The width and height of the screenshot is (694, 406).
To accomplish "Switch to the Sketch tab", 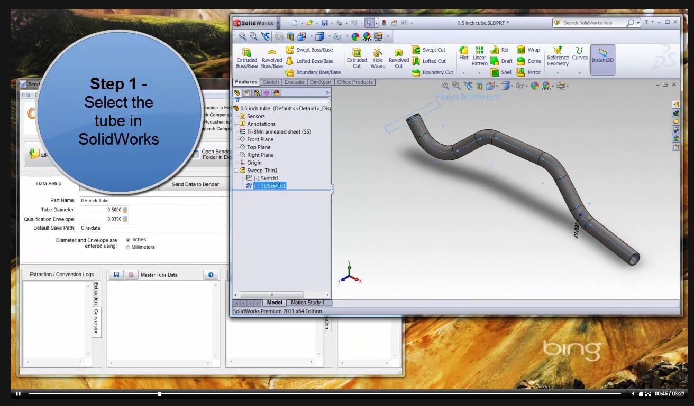I will pos(271,82).
